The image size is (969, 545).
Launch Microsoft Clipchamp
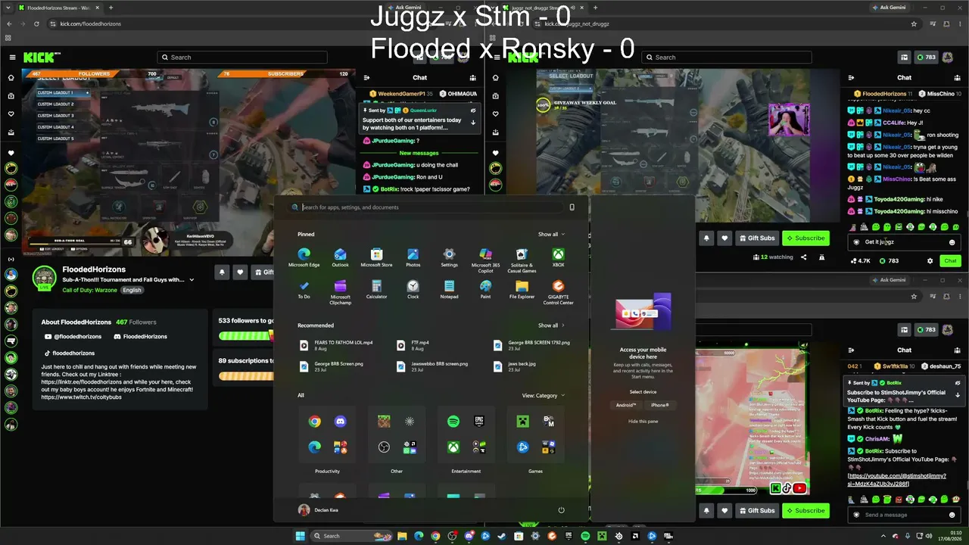tap(340, 291)
